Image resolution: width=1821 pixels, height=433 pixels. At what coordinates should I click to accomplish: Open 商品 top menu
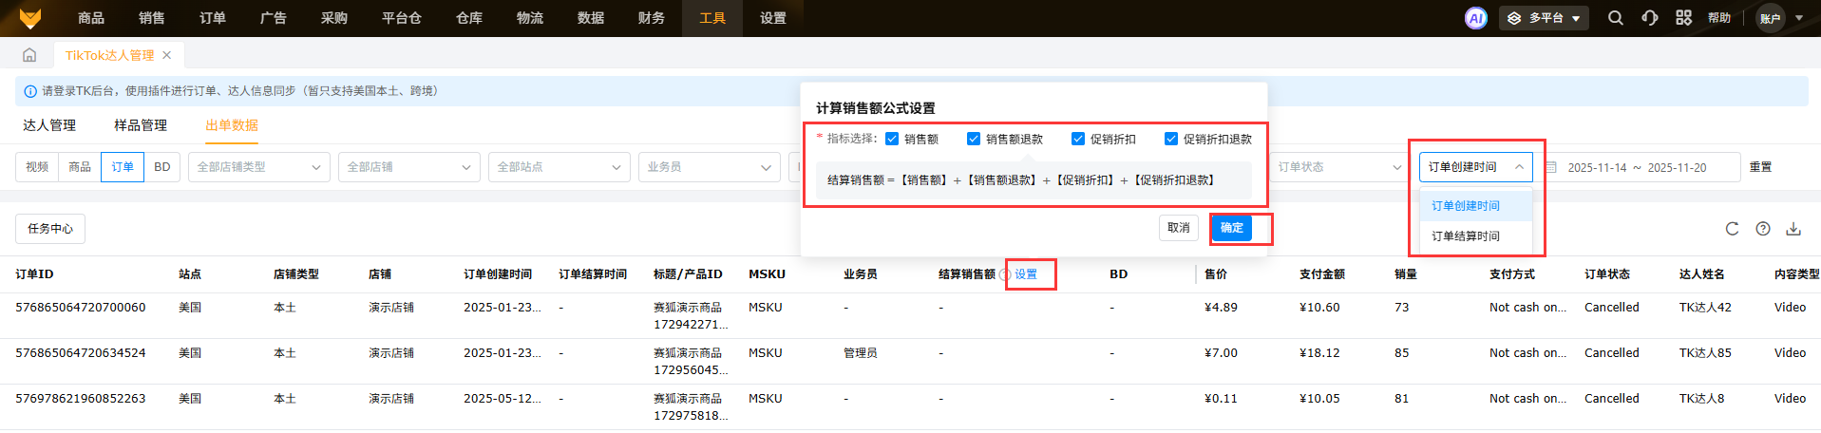pyautogui.click(x=91, y=18)
